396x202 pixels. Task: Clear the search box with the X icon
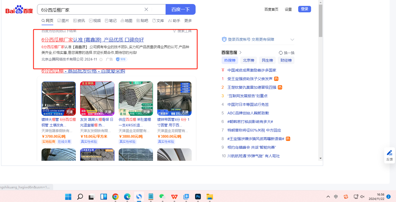tap(146, 10)
